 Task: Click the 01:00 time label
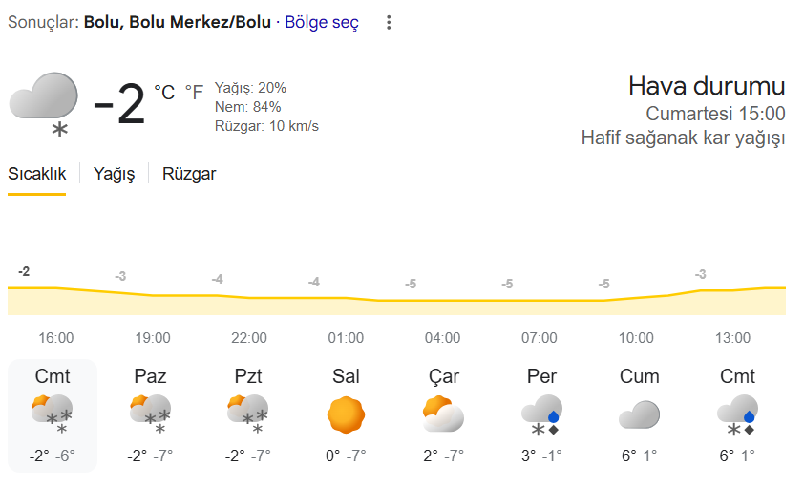pyautogui.click(x=346, y=338)
